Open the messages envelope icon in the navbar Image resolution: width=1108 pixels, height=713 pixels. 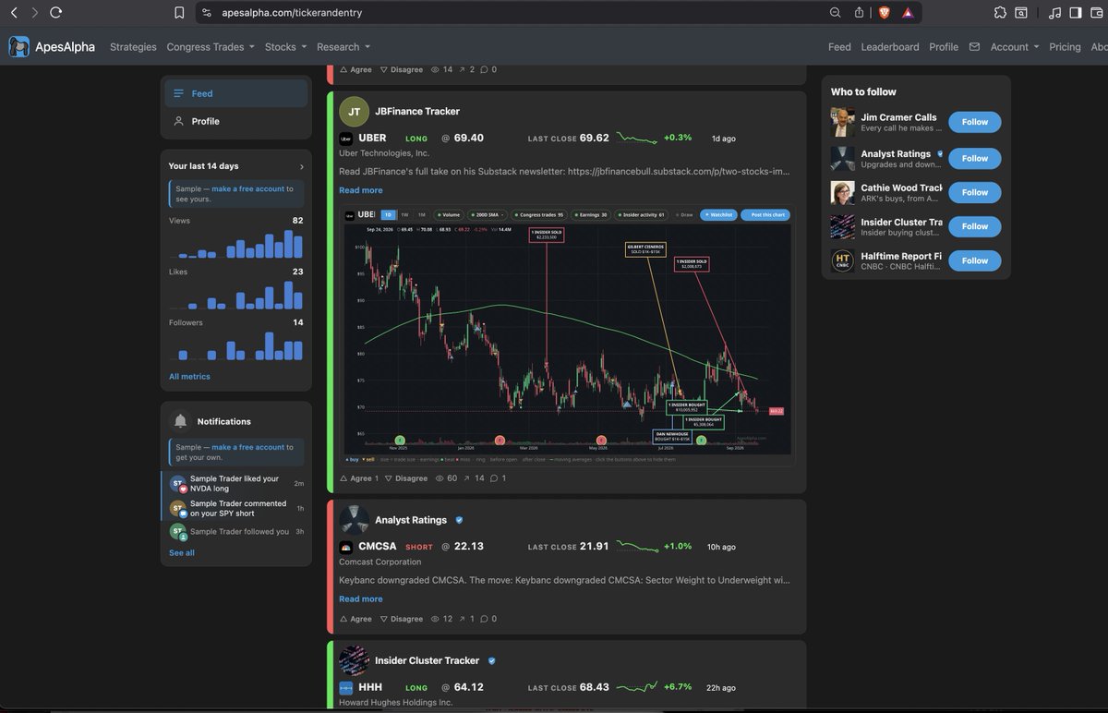[973, 47]
